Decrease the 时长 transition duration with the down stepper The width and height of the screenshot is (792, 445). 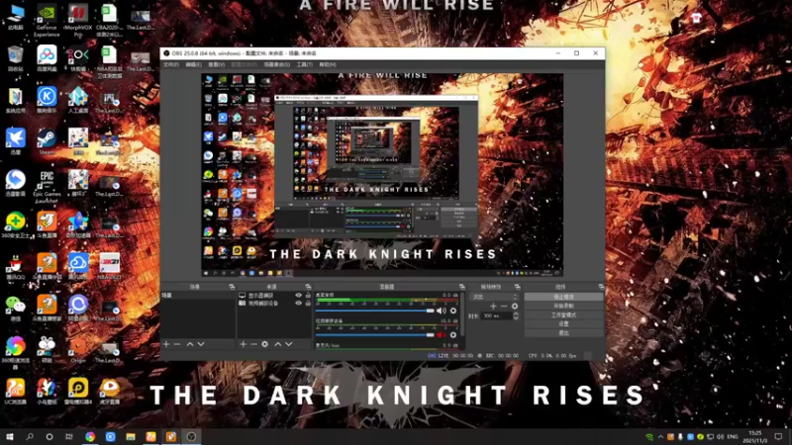(516, 317)
